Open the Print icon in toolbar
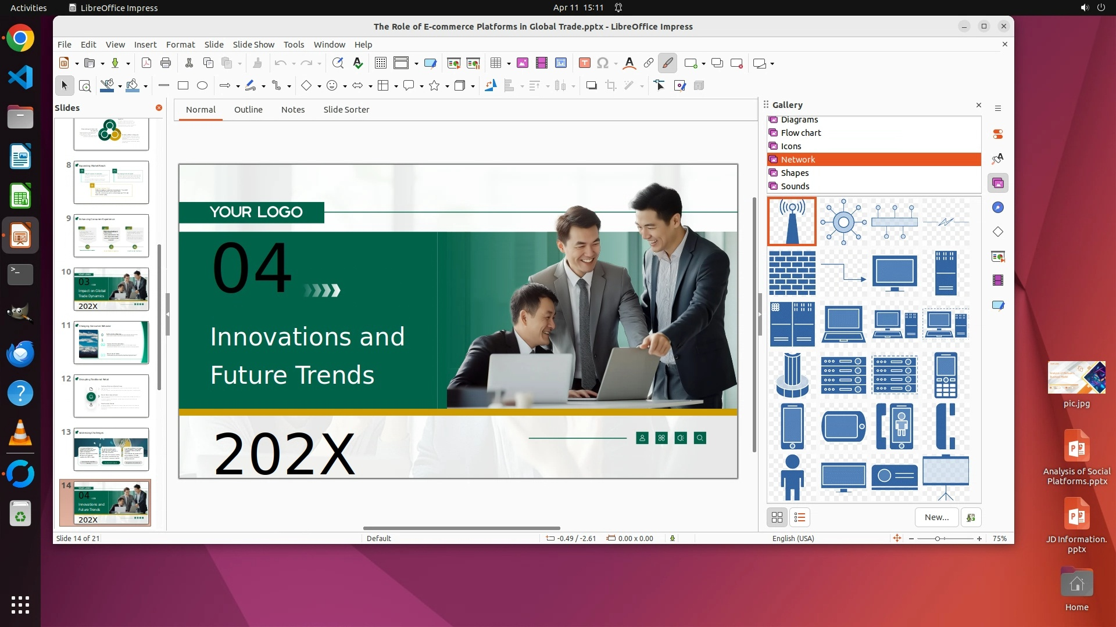This screenshot has height=627, width=1116. pyautogui.click(x=166, y=63)
